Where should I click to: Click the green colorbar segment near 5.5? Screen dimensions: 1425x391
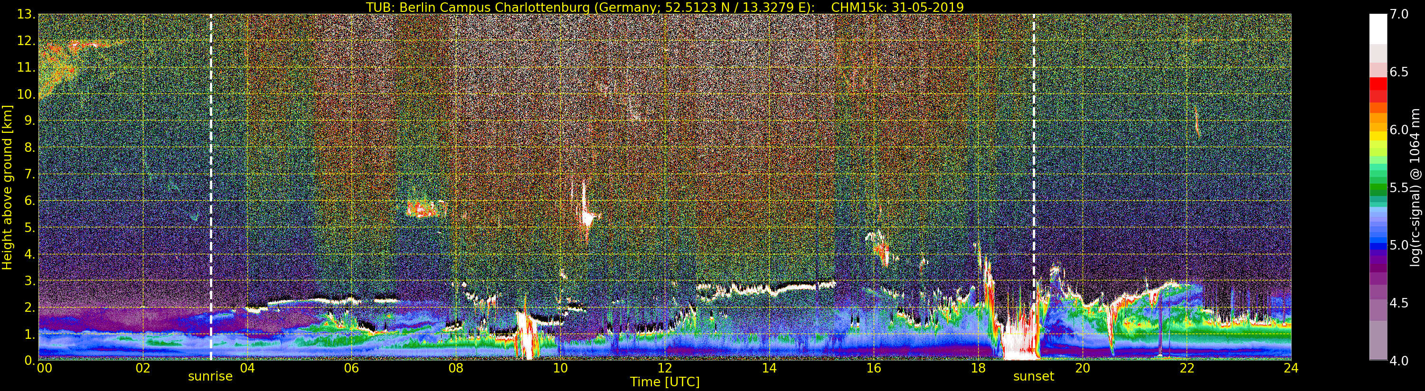pyautogui.click(x=1378, y=187)
